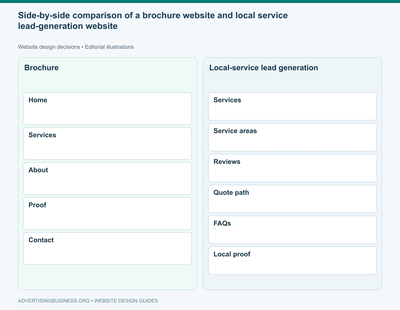
Task: Click the Contact card
Action: tap(107, 248)
